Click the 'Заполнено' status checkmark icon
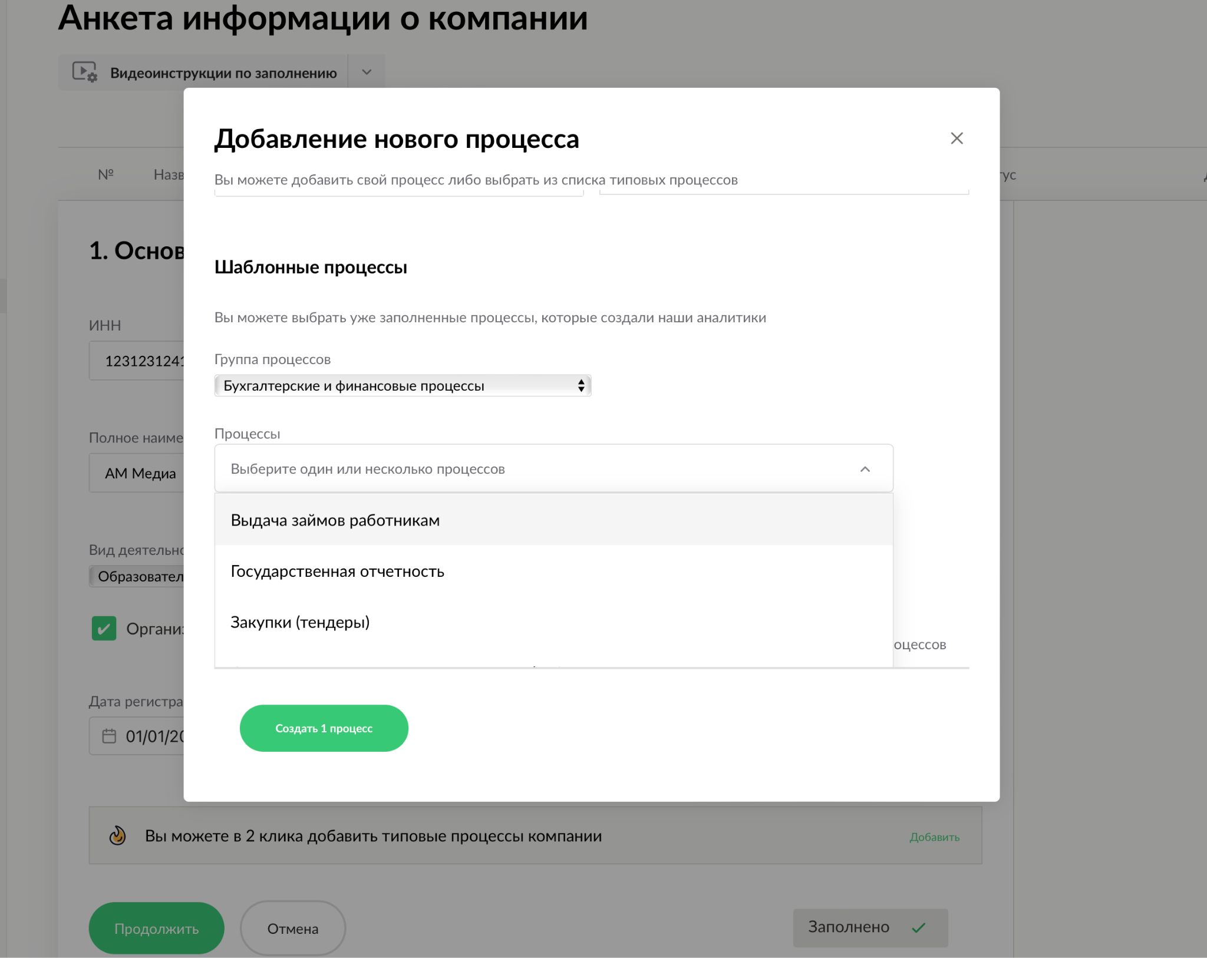Viewport: 1207px width, 958px height. point(918,928)
